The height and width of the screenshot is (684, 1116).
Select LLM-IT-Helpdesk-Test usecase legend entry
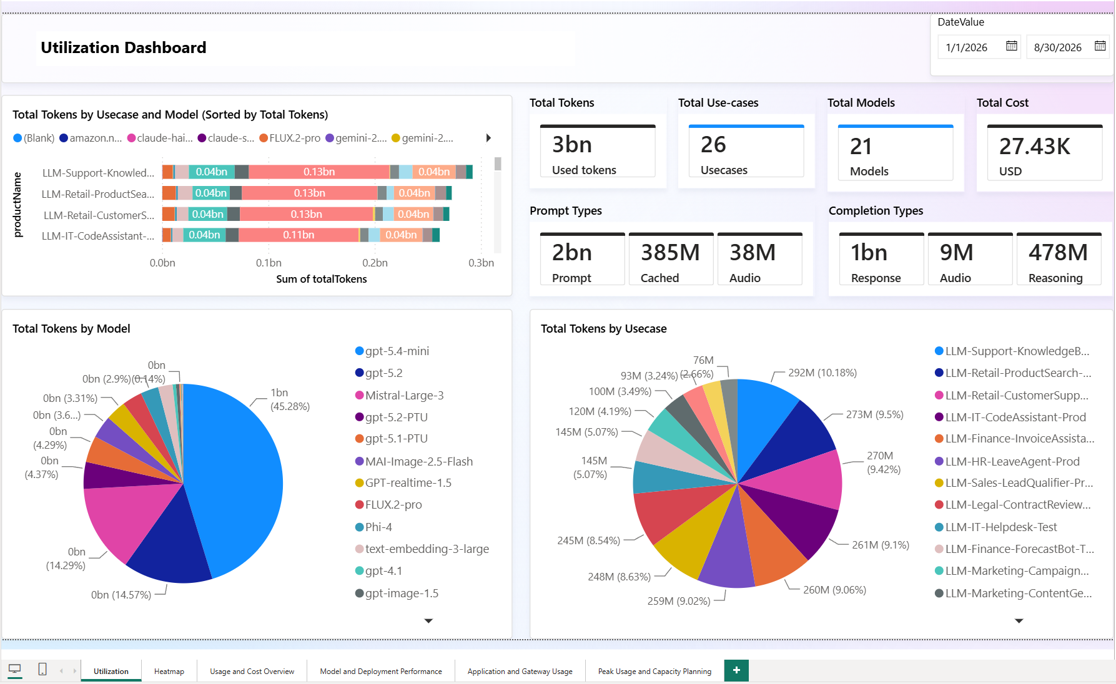pyautogui.click(x=996, y=527)
